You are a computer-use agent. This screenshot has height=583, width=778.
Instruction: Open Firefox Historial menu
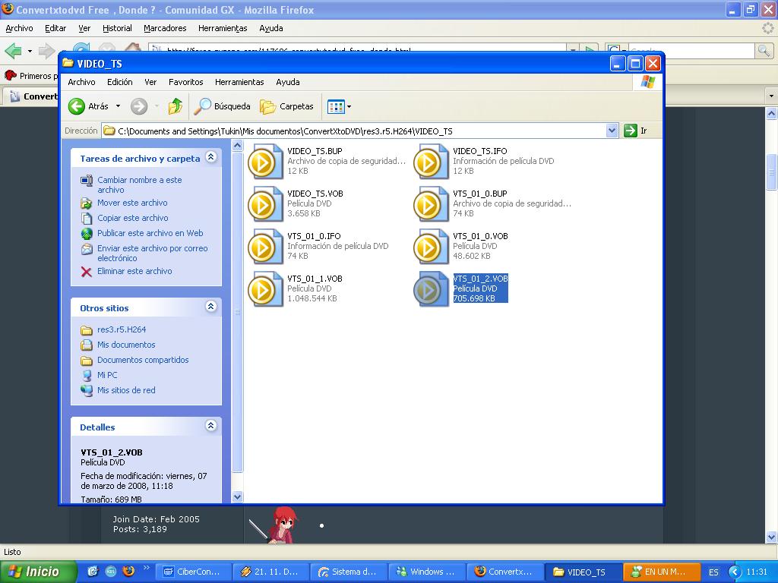click(117, 28)
